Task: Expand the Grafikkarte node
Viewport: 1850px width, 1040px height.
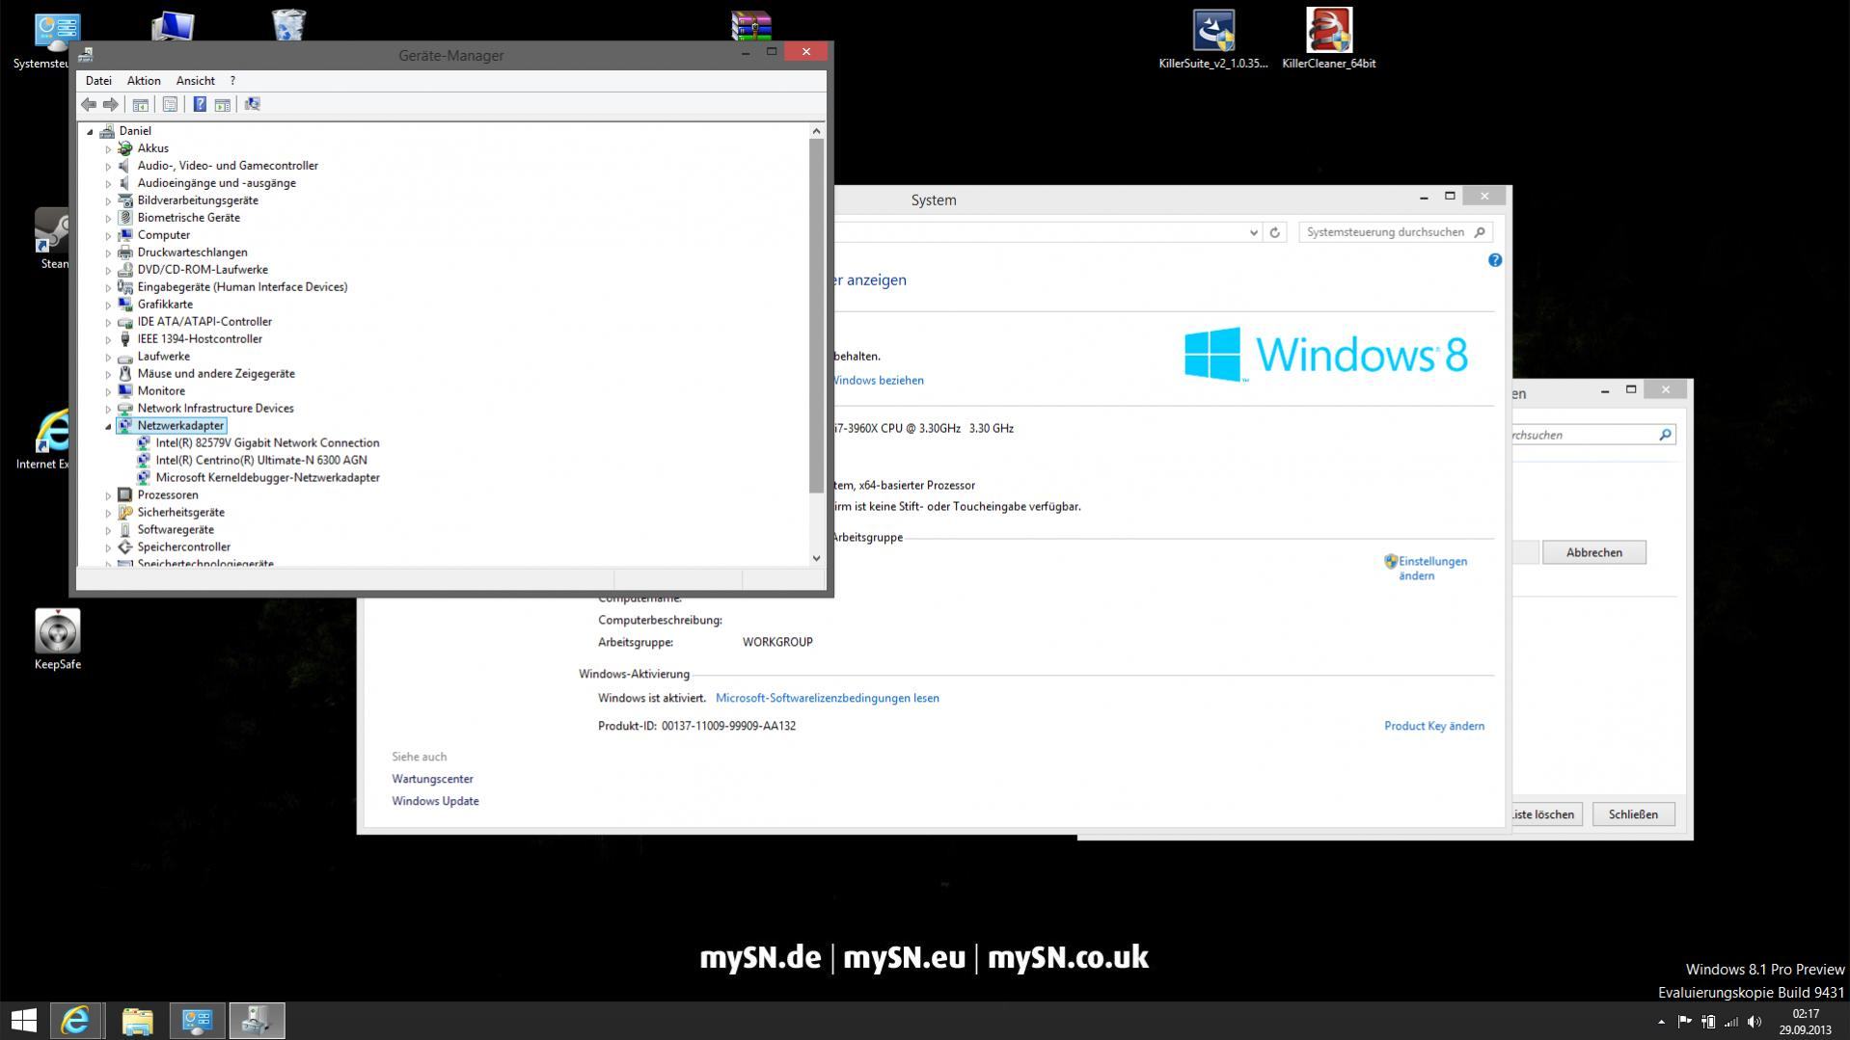Action: [x=109, y=306]
